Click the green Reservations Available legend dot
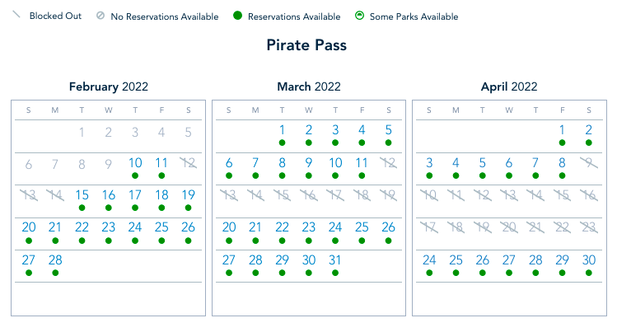Image resolution: width=617 pixels, height=332 pixels. click(x=237, y=16)
